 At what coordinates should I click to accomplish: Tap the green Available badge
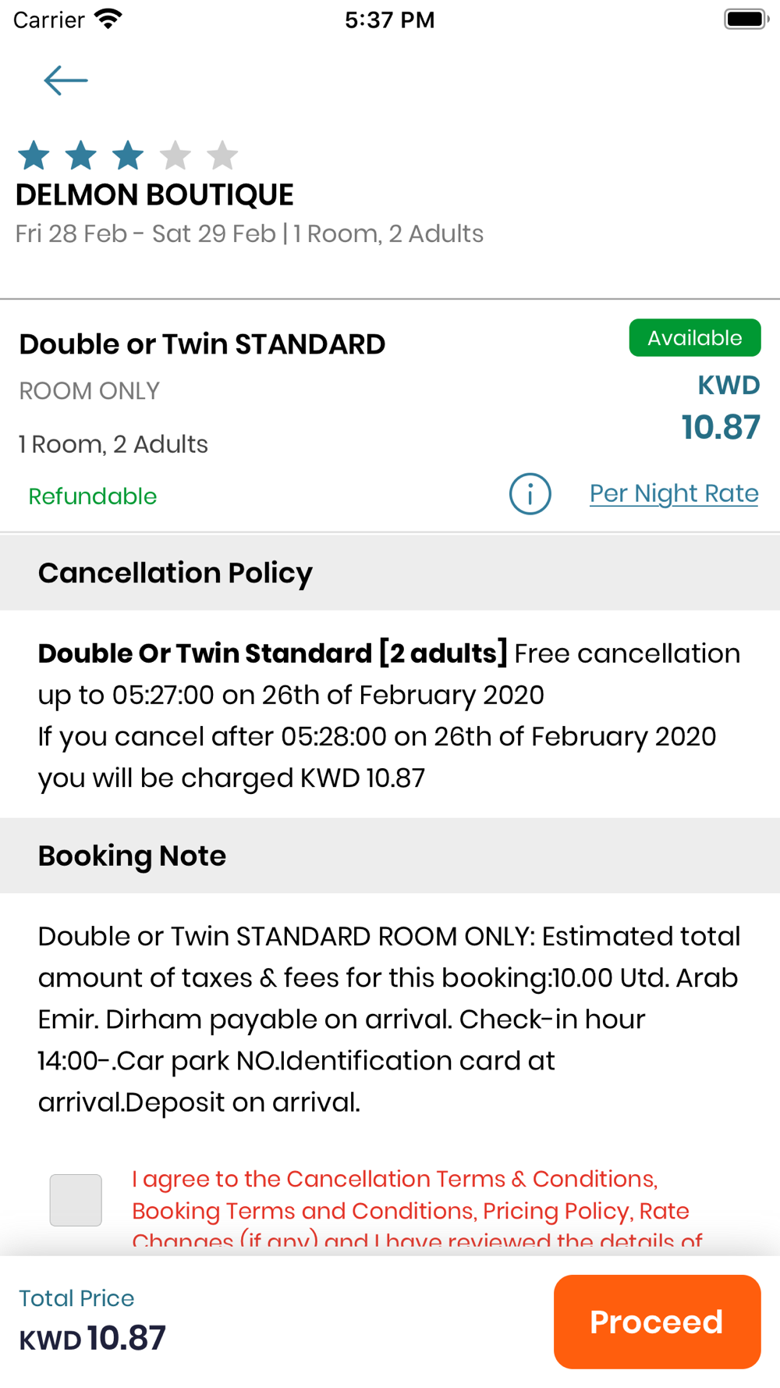(x=694, y=338)
